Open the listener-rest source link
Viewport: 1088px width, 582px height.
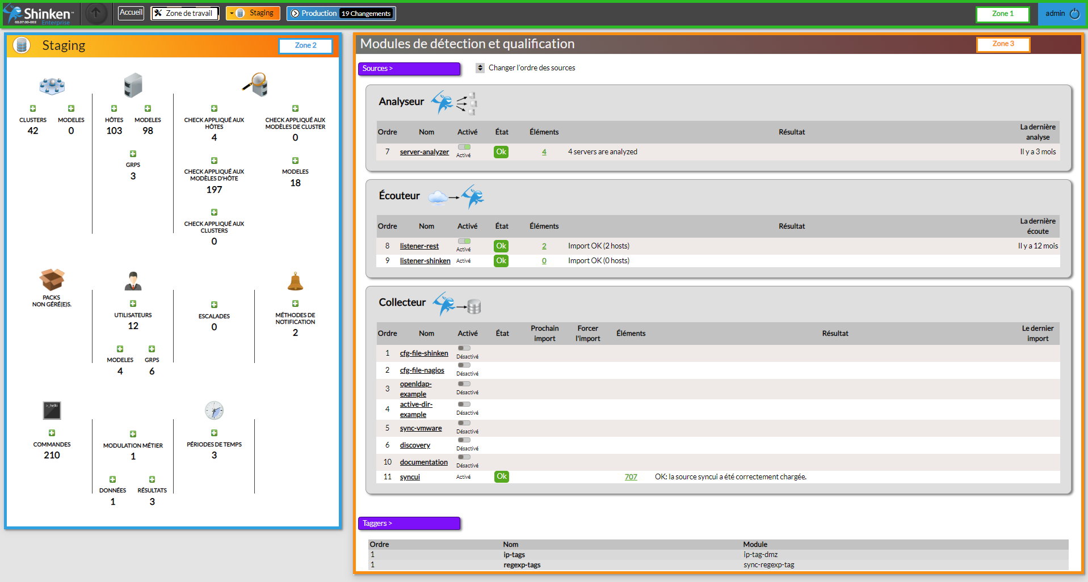[x=419, y=246]
